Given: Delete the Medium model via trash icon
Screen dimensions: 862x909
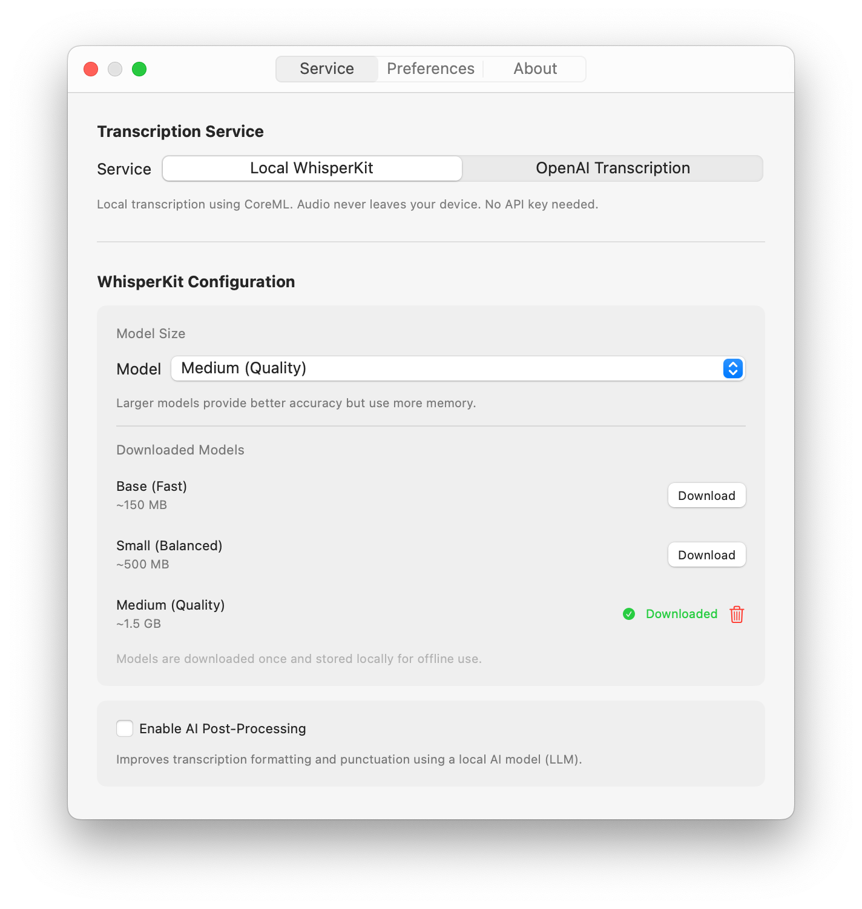Looking at the screenshot, I should [x=737, y=614].
